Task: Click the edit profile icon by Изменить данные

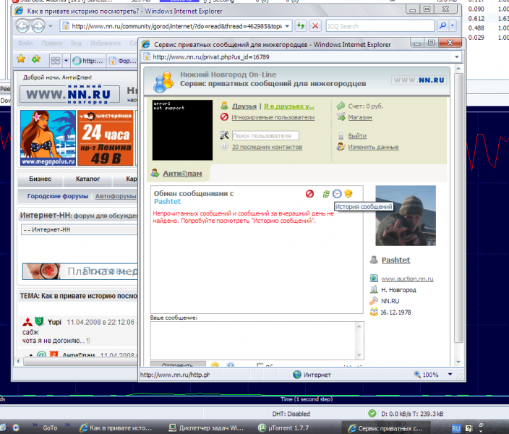Action: (x=341, y=147)
